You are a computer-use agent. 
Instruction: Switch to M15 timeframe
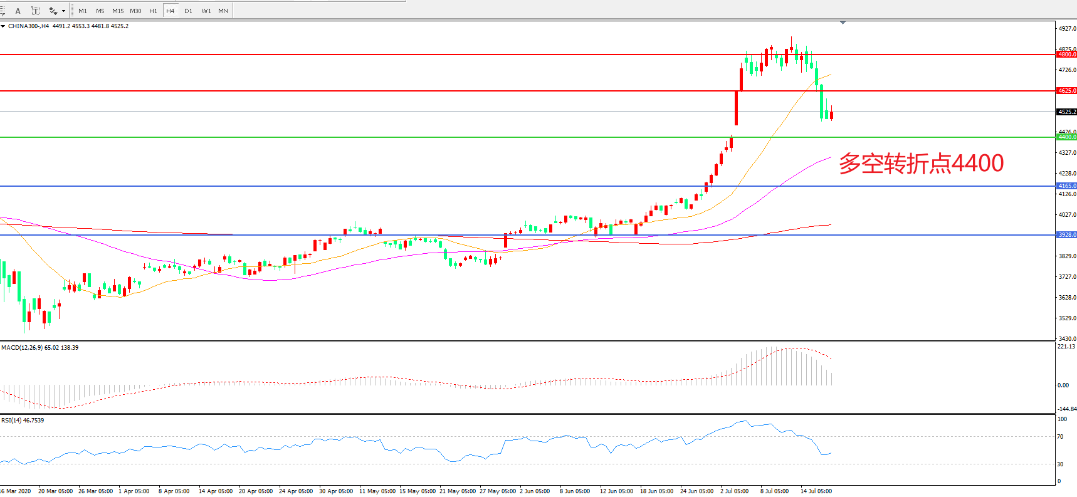118,11
